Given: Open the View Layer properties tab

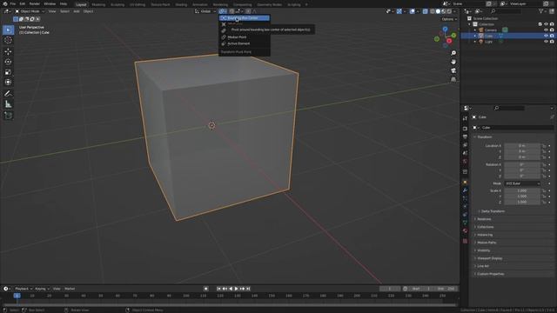Looking at the screenshot, I should pos(465,145).
